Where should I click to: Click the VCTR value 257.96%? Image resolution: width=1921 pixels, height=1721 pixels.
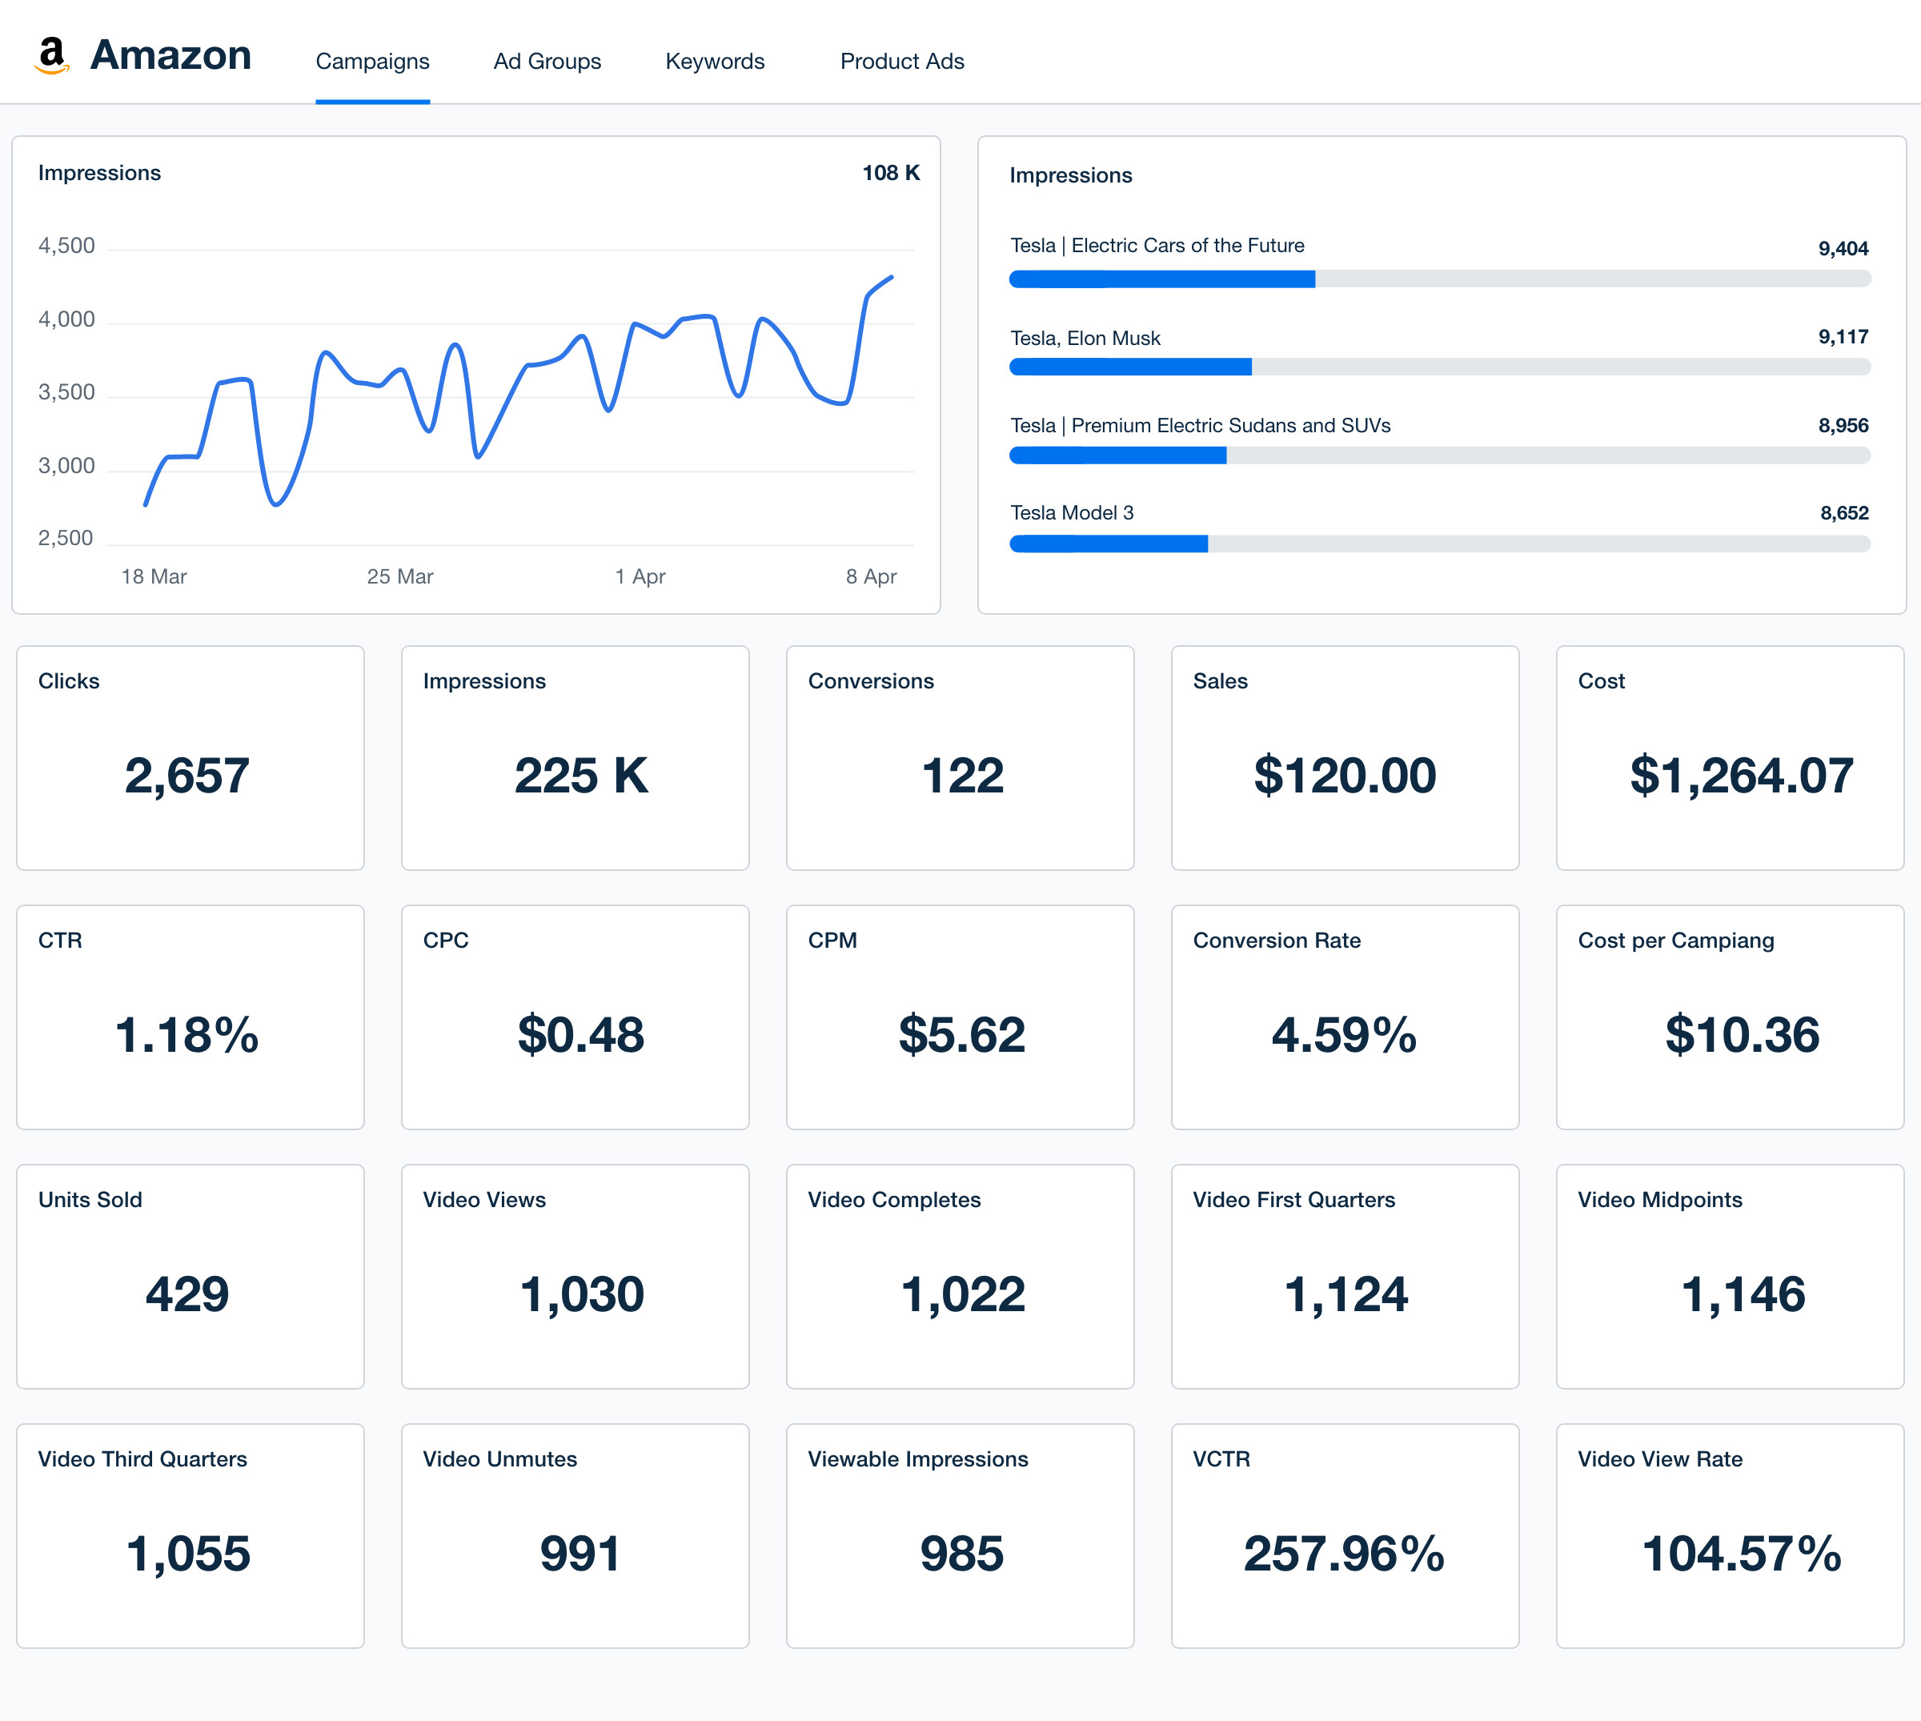1345,1554
